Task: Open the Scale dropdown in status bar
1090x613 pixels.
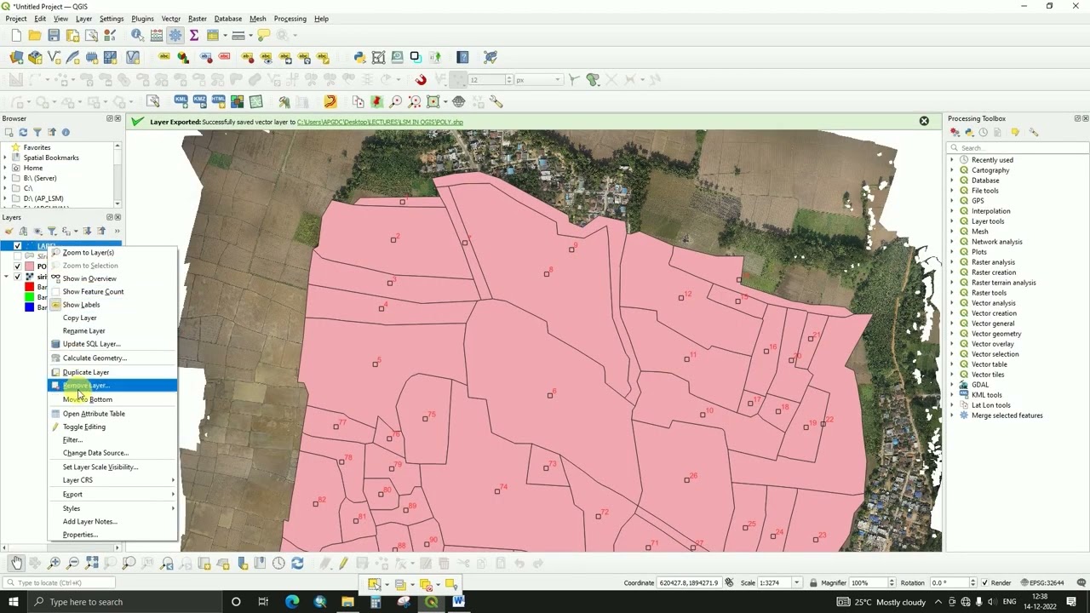Action: pos(797,583)
